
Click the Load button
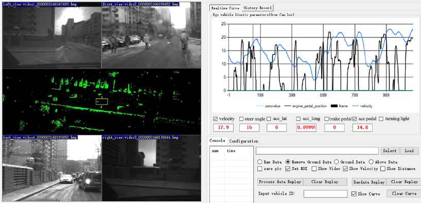click(409, 151)
